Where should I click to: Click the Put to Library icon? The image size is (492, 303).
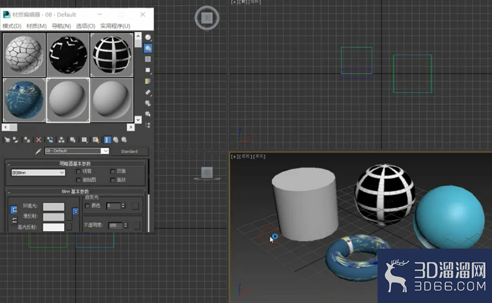click(73, 140)
